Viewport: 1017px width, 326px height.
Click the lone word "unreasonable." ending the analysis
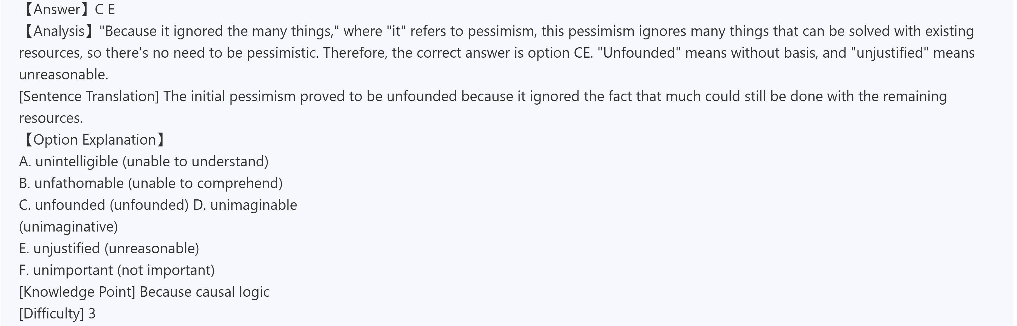point(64,74)
